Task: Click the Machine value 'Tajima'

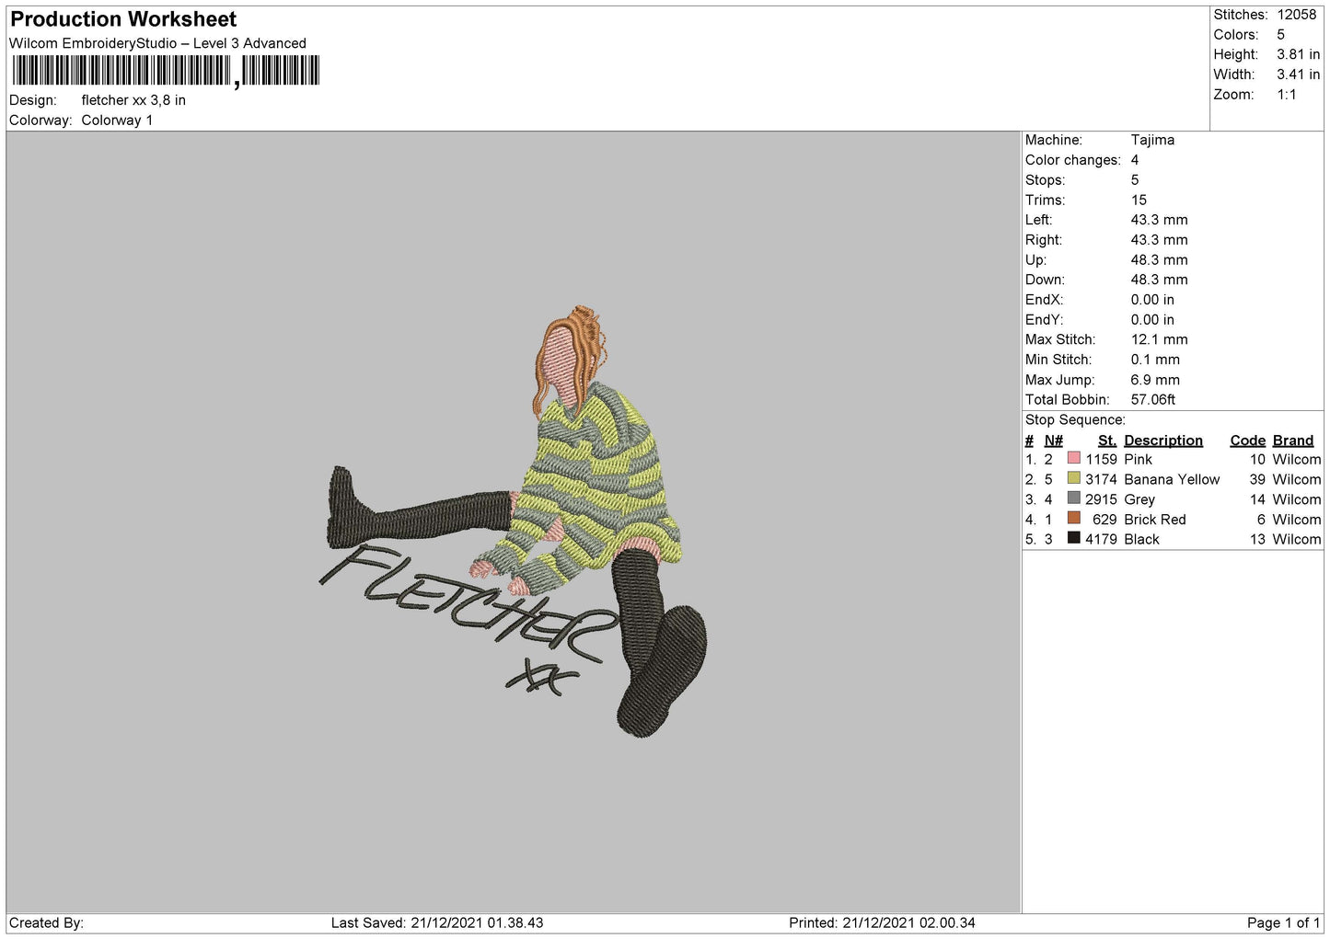Action: pos(1152,140)
